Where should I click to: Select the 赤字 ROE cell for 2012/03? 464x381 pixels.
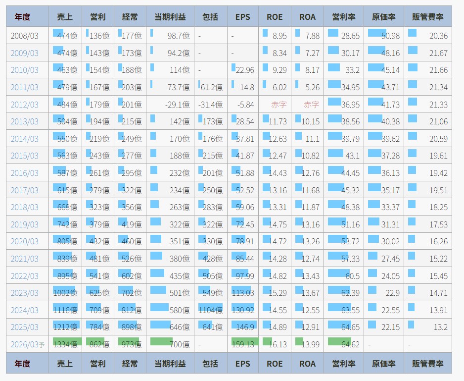[275, 105]
